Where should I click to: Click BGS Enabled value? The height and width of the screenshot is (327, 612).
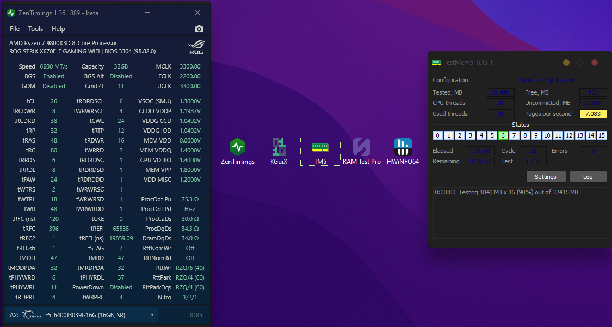coord(54,76)
